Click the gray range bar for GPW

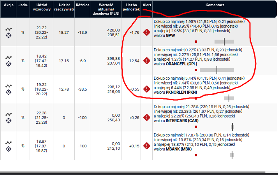click(224, 42)
